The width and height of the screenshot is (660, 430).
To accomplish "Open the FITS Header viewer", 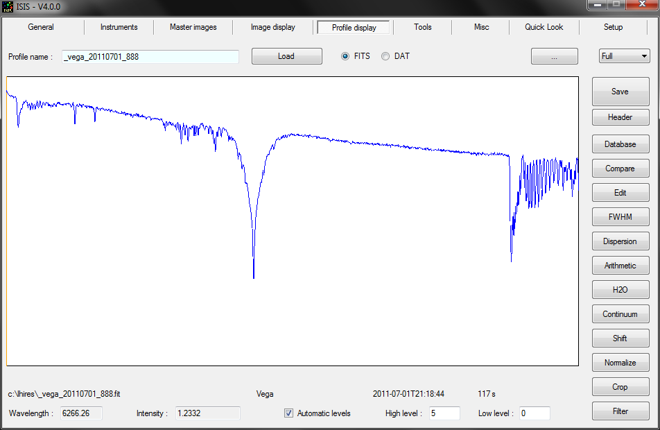I will 620,117.
